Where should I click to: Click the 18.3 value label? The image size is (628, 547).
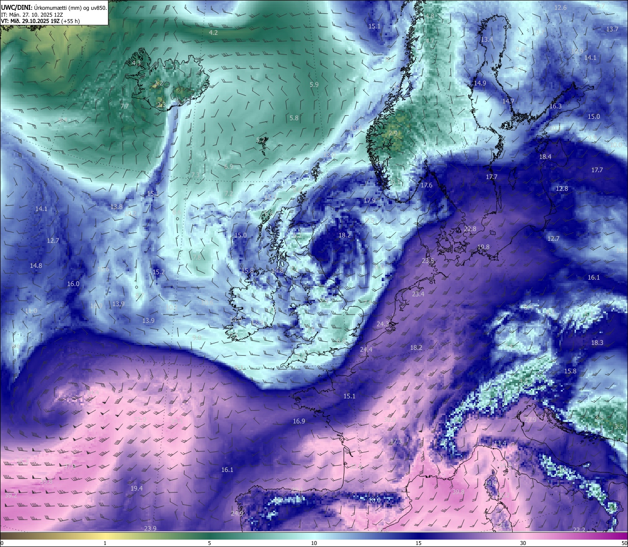[597, 342]
